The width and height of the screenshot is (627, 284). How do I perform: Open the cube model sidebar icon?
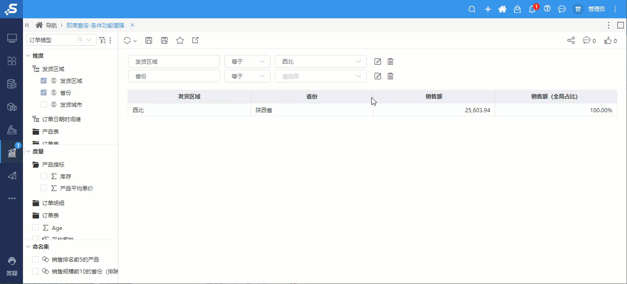12,107
